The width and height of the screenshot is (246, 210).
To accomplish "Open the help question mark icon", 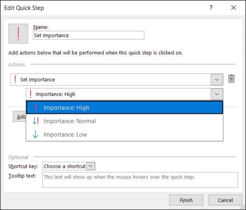I will point(211,8).
